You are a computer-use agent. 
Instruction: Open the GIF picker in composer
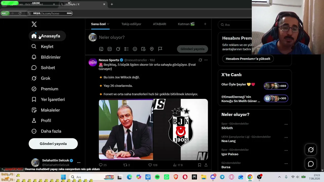pyautogui.click(x=110, y=49)
